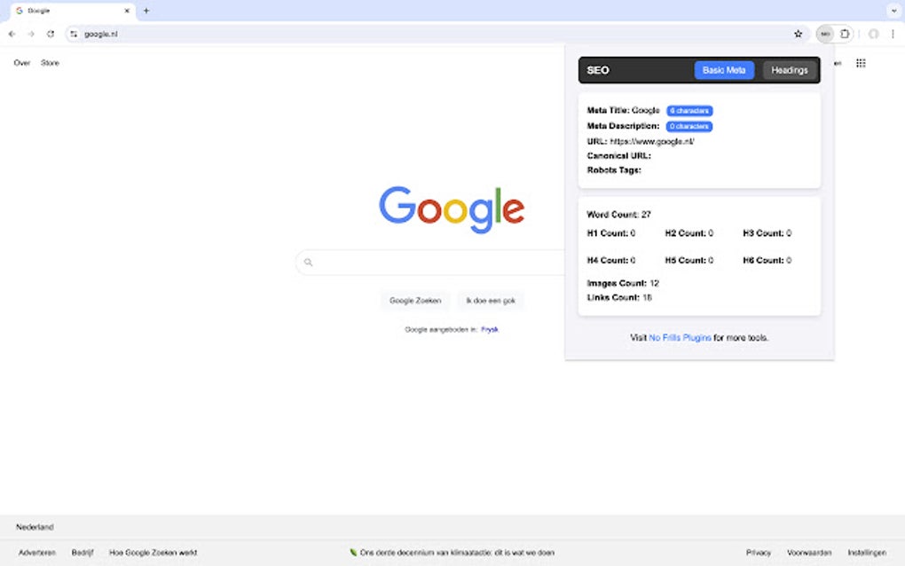
Task: Select the Basic Meta view
Action: coord(723,69)
